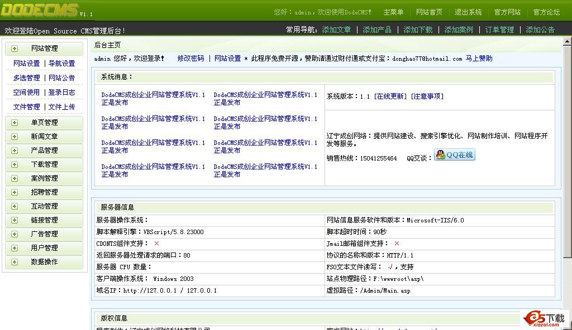Click plus icon beside 案例管理

15,178
